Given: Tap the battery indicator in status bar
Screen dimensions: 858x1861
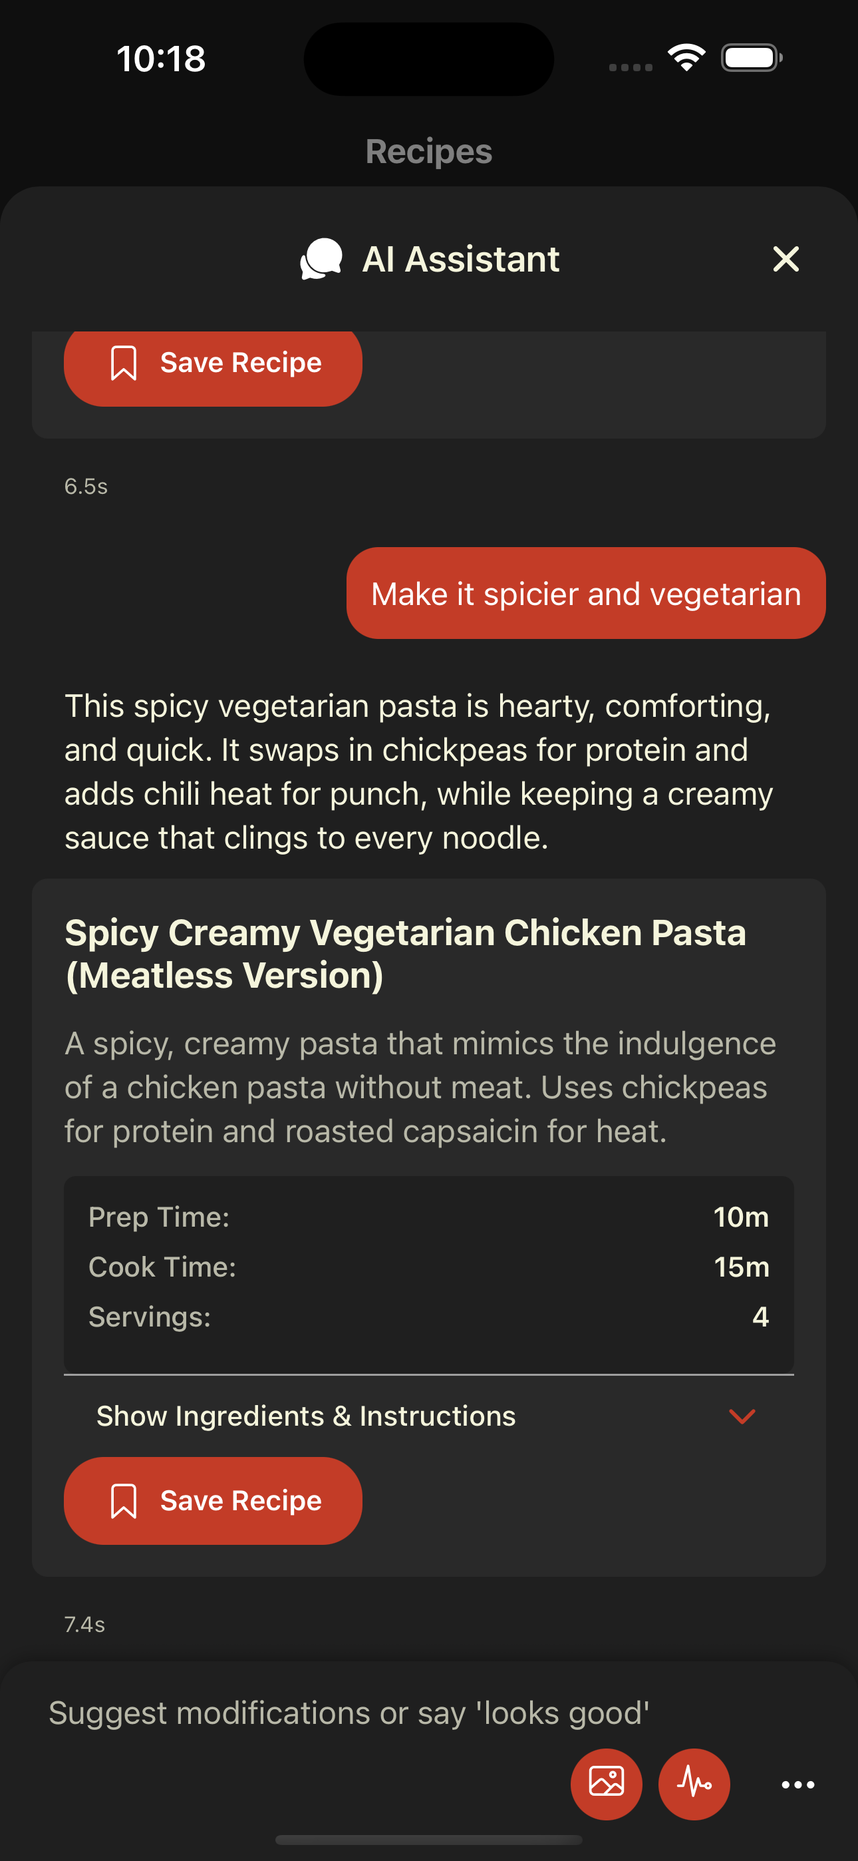Looking at the screenshot, I should (x=751, y=58).
